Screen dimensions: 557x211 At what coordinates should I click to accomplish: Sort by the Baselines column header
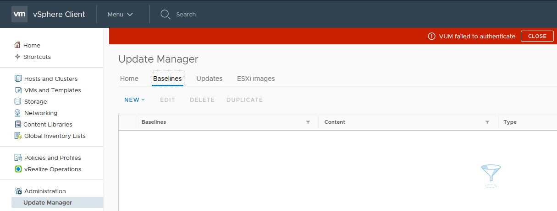(x=154, y=122)
